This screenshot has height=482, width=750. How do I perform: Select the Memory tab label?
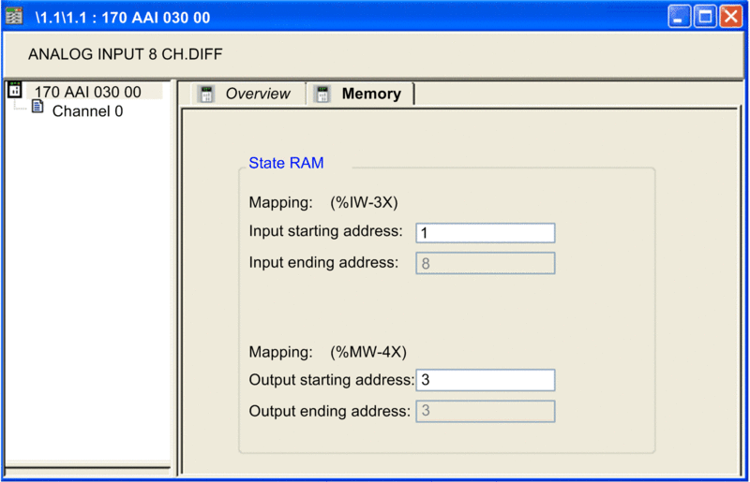371,94
